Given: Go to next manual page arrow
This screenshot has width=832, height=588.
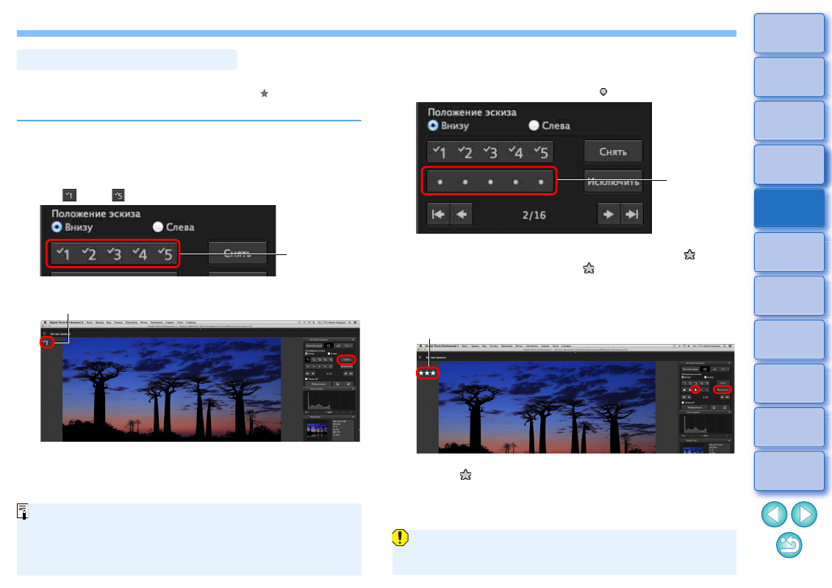Looking at the screenshot, I should tap(804, 514).
